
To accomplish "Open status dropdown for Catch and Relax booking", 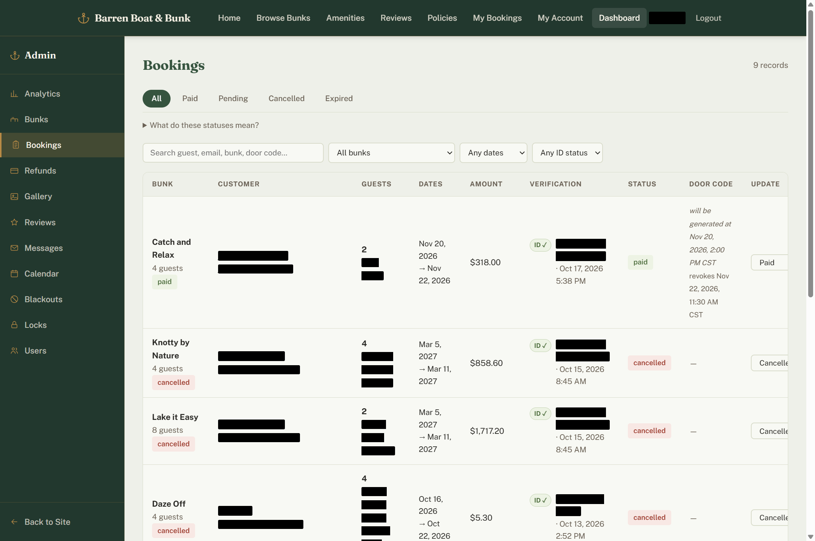I will tap(769, 263).
